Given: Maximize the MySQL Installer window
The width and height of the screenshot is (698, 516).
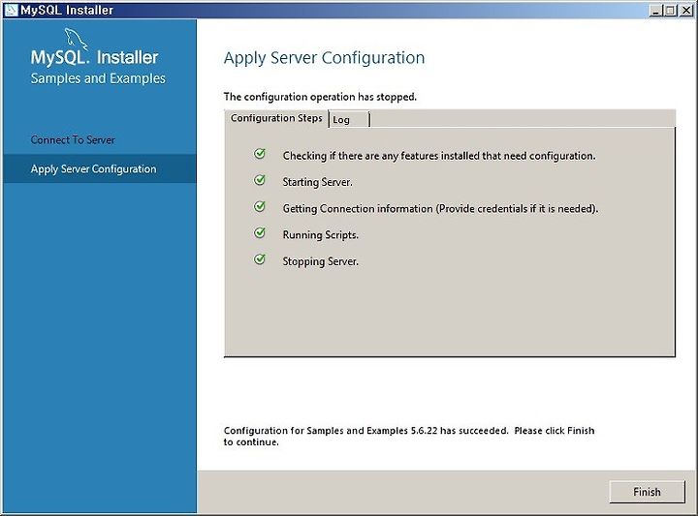Looking at the screenshot, I should (671, 10).
